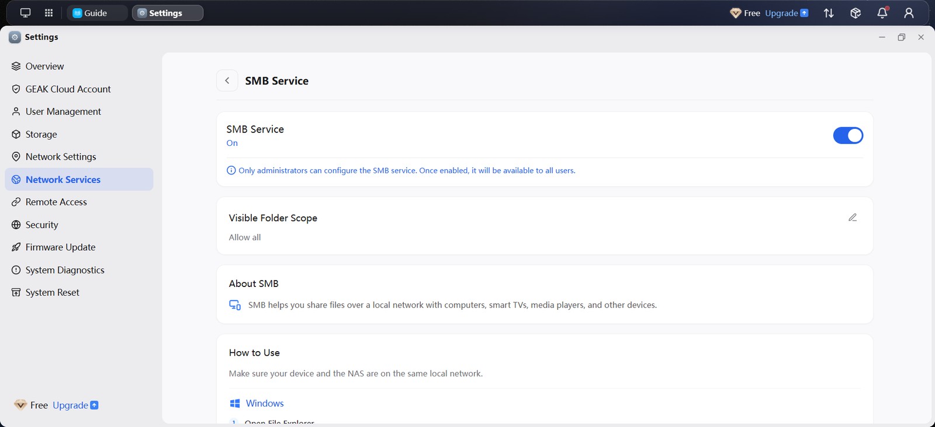Click the Windows logo icon
The height and width of the screenshot is (427, 935).
235,403
